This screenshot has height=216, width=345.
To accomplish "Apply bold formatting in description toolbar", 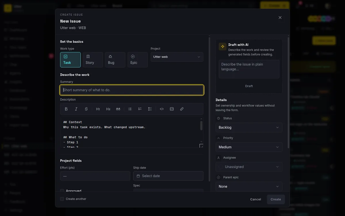I will (66, 109).
